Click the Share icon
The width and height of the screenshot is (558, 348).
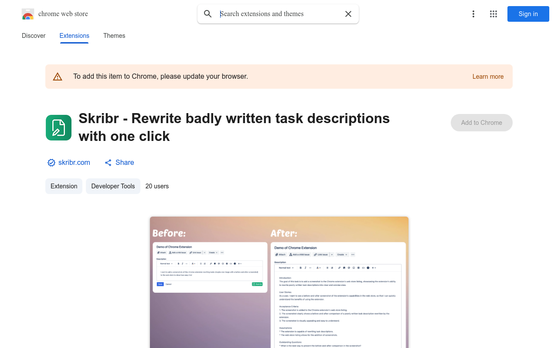point(108,163)
